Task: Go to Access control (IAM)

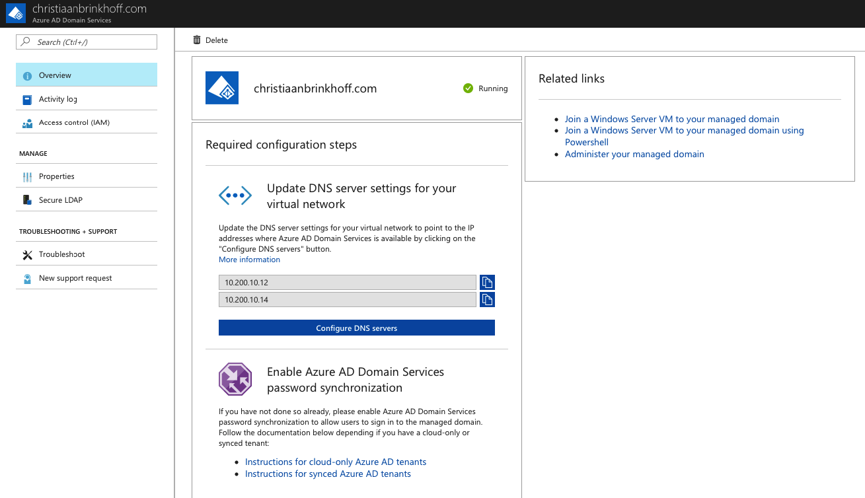Action: tap(87, 122)
